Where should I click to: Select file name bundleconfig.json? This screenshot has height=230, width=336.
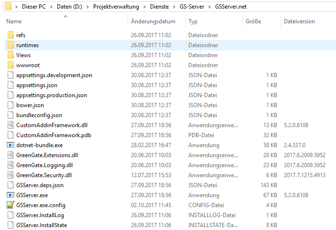click(x=39, y=115)
